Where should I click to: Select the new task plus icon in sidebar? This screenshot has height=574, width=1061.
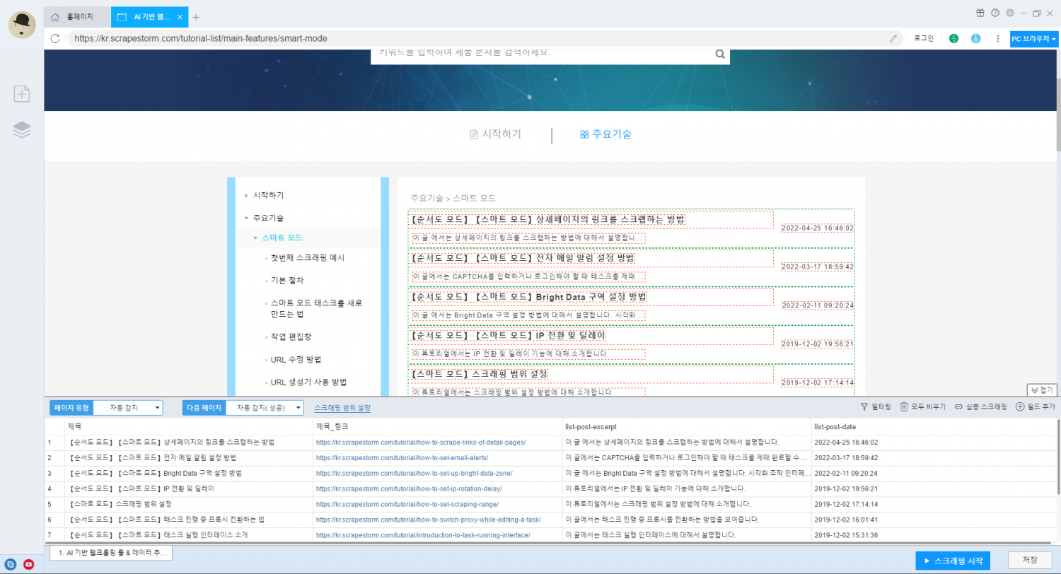(x=22, y=93)
